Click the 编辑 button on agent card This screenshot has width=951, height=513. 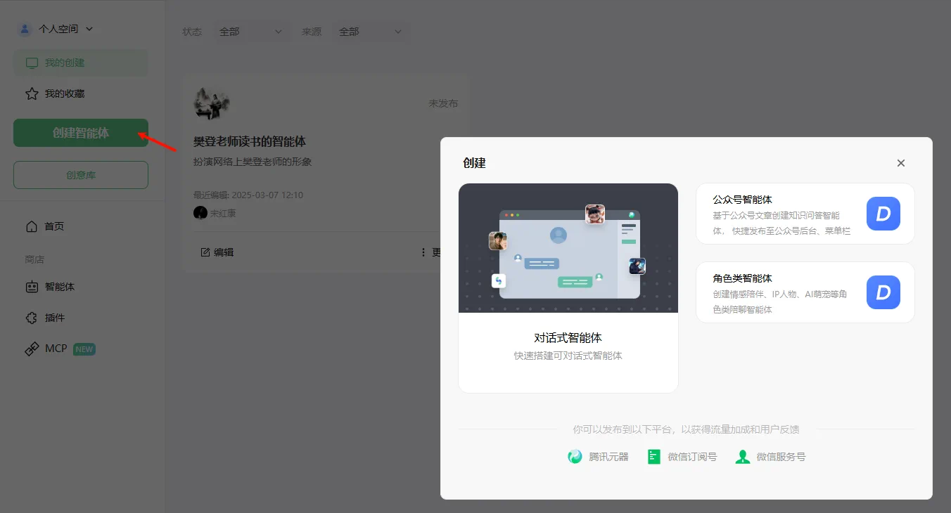click(x=217, y=252)
